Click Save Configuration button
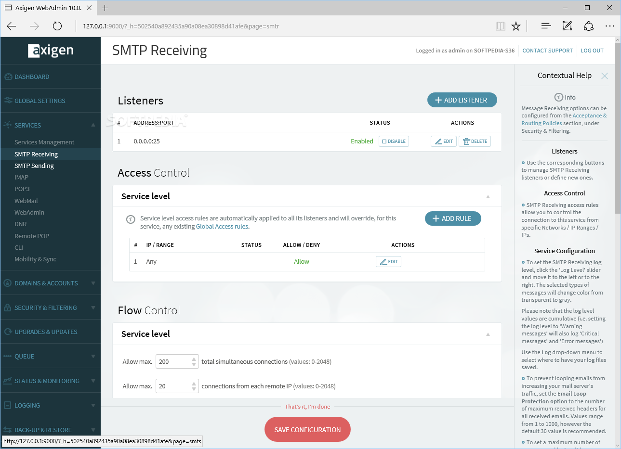The width and height of the screenshot is (621, 449). [x=307, y=429]
